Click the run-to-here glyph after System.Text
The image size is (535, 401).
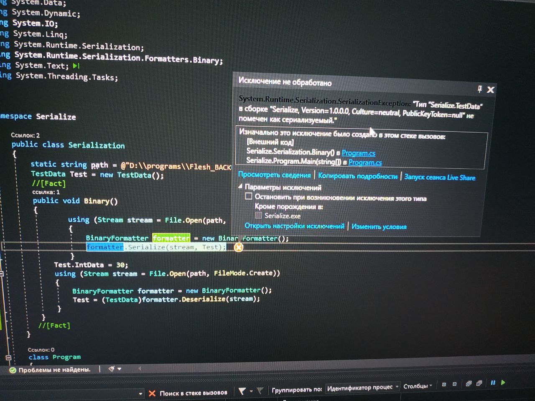76,66
